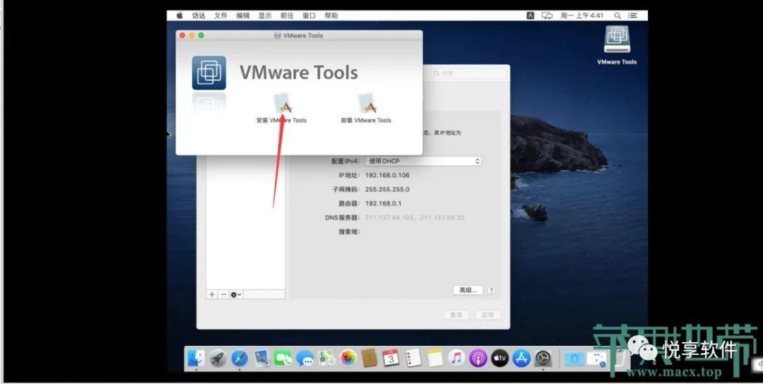Open the 窗口 menu
Viewport: 763px width, 384px height.
pos(309,16)
